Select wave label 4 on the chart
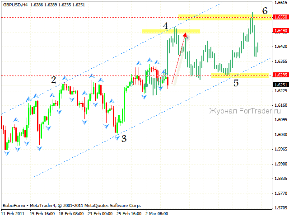The height and width of the screenshot is (217, 289). point(166,27)
